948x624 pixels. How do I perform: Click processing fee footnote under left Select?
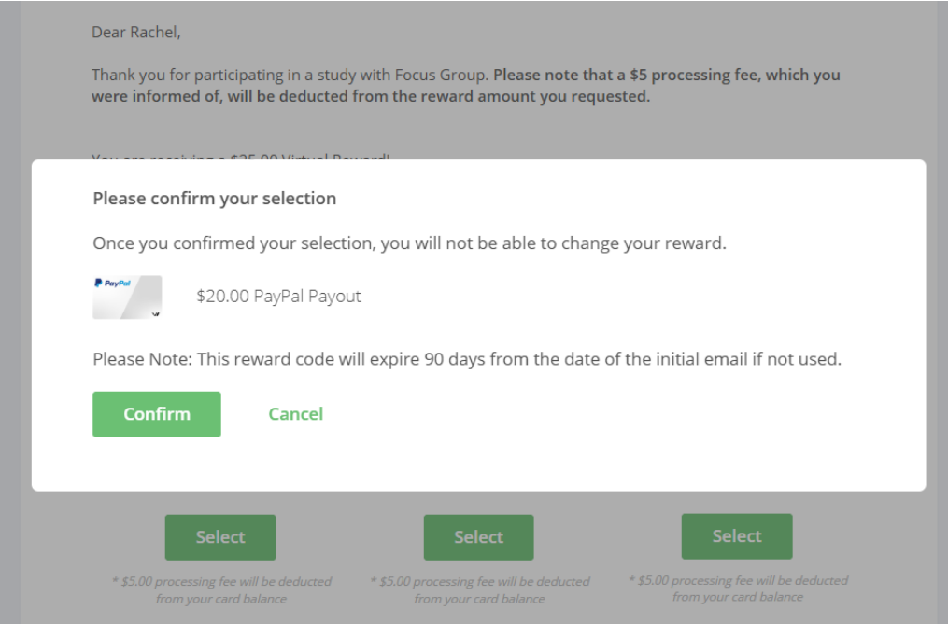[221, 590]
